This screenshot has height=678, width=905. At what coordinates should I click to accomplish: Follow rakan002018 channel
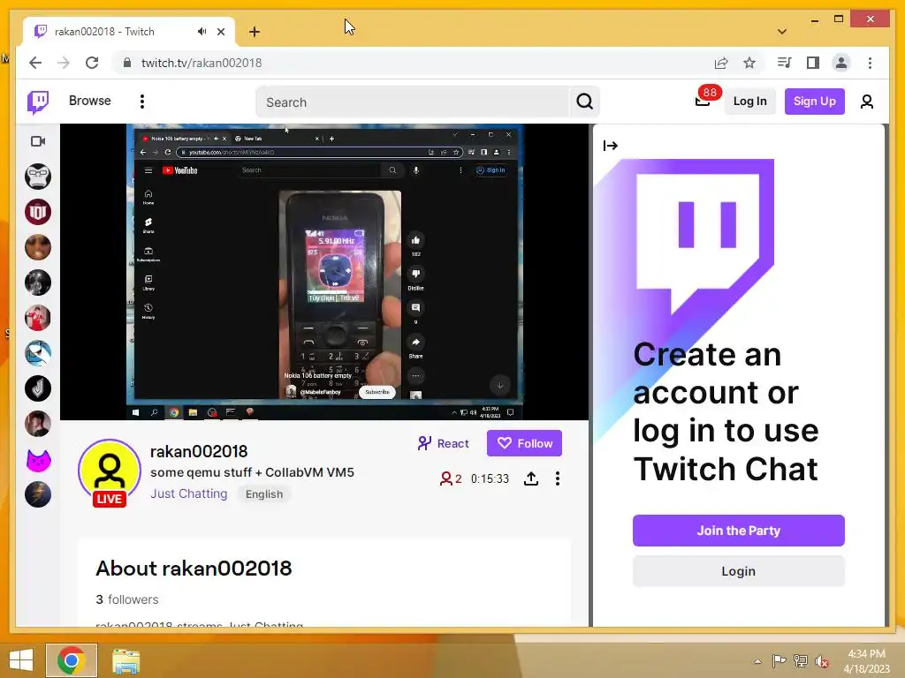[524, 443]
